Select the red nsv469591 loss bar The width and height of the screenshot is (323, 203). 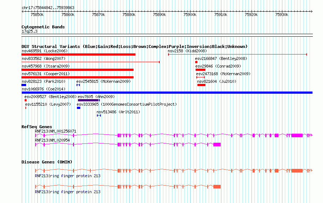(x=78, y=54)
